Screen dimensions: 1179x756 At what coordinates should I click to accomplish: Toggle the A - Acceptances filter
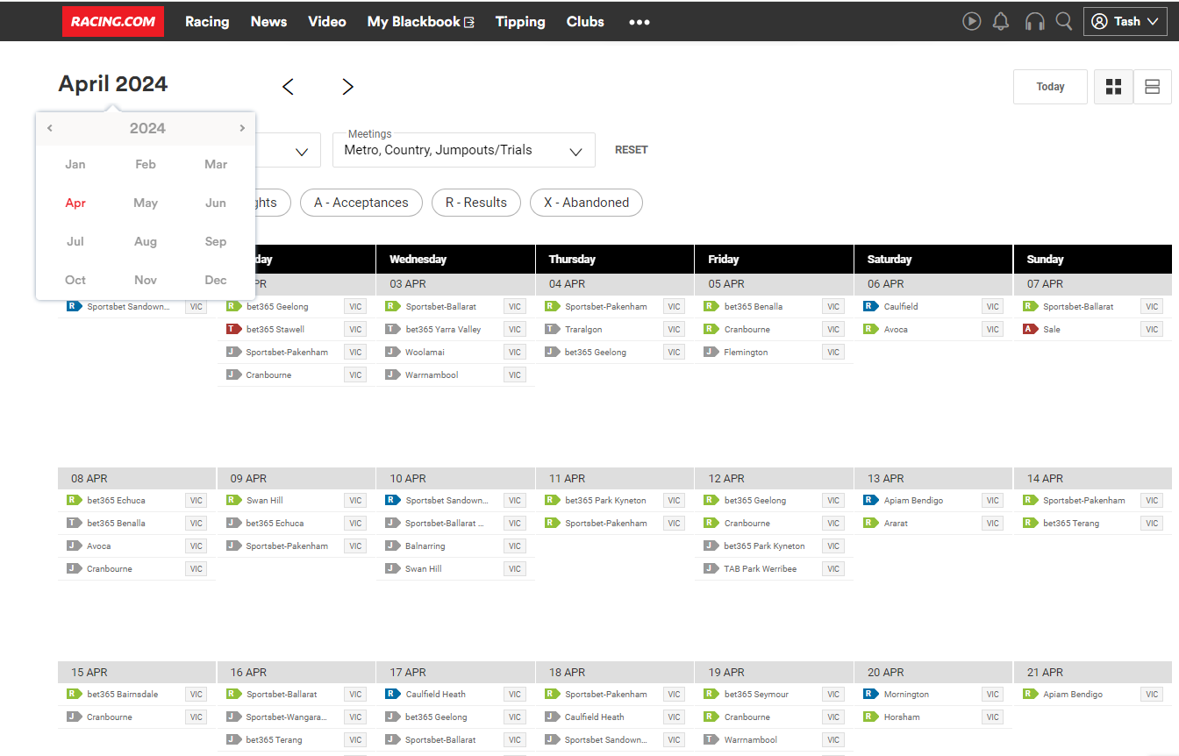(x=361, y=203)
